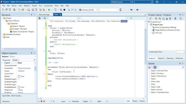This screenshot has width=186, height=104.
Task: Pin the Structure panel
Action: (x=31, y=15)
